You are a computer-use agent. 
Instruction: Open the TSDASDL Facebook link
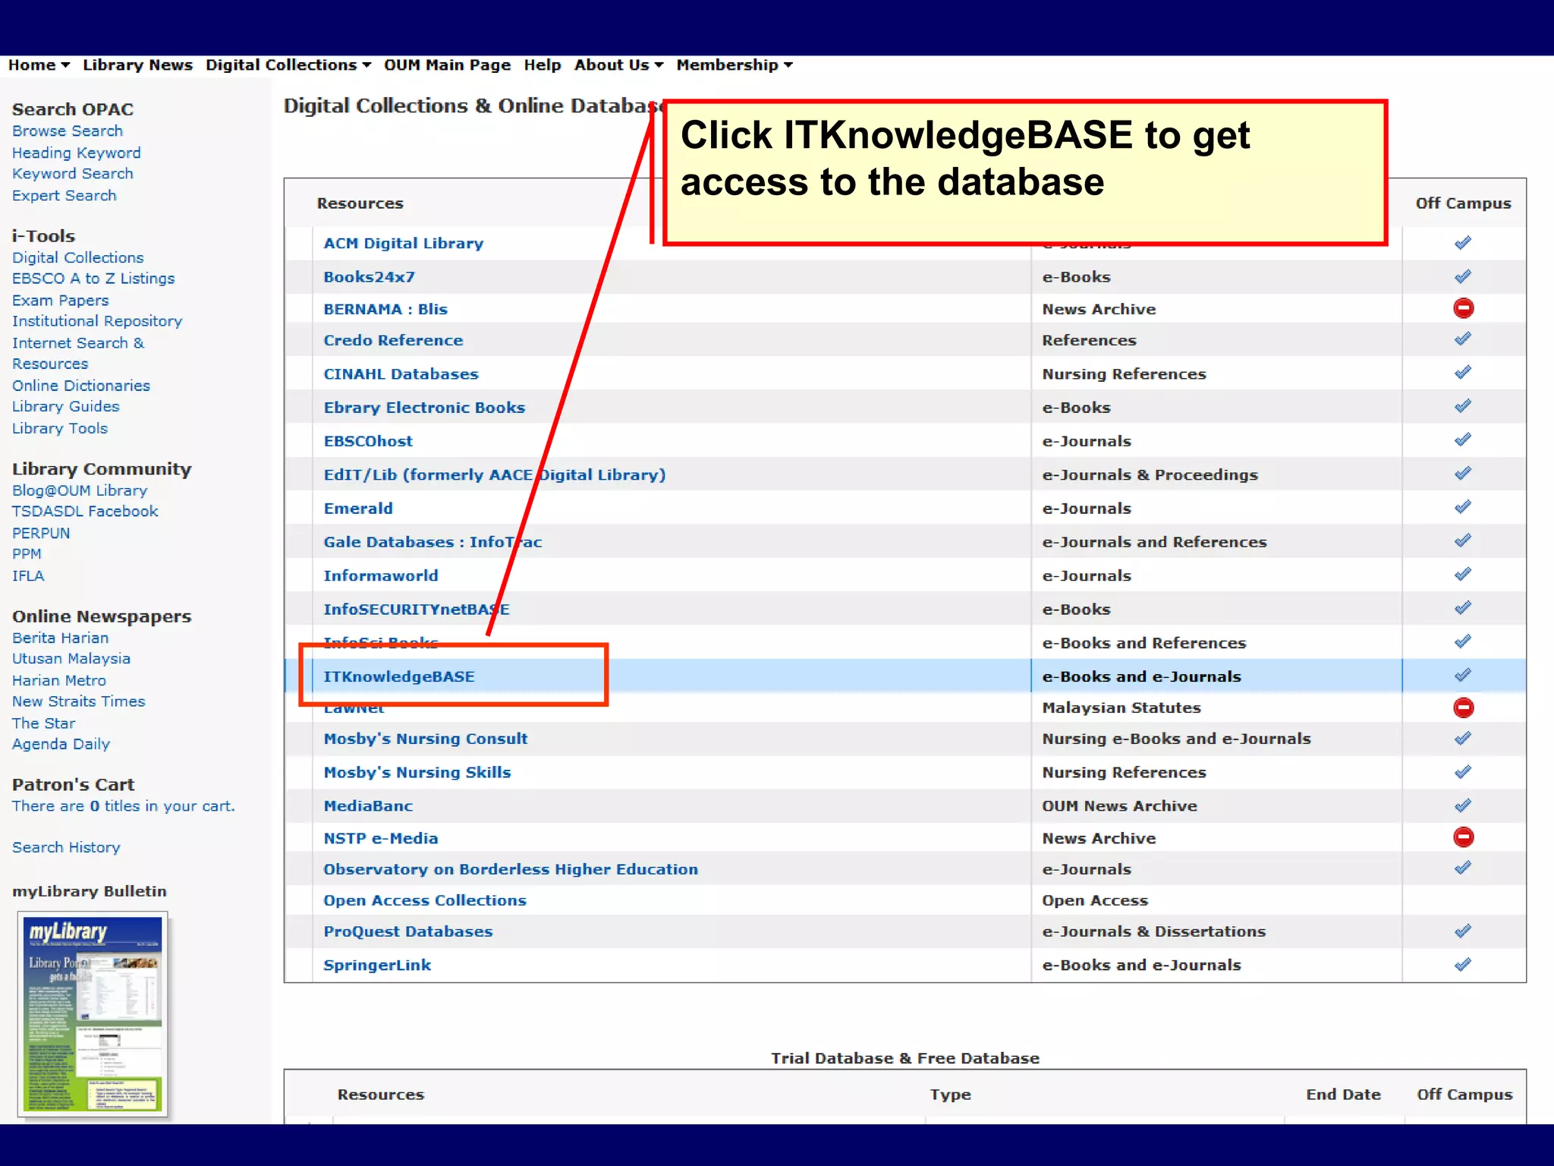tap(86, 512)
